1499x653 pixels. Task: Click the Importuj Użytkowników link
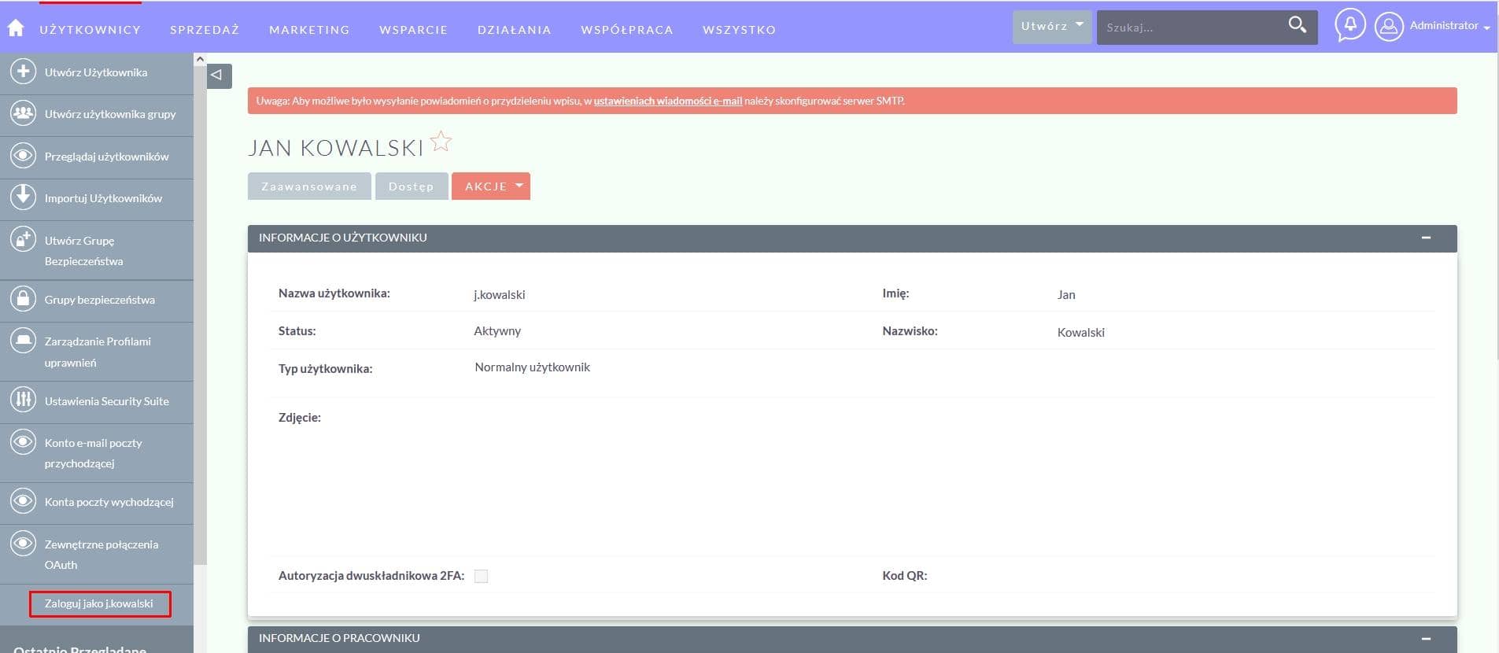click(x=103, y=198)
